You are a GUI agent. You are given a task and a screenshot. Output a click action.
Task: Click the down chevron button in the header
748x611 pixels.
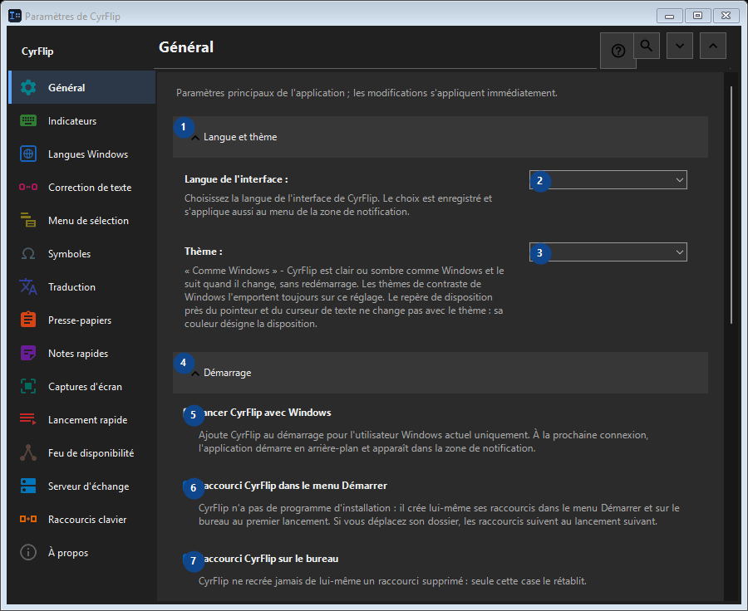tap(680, 46)
